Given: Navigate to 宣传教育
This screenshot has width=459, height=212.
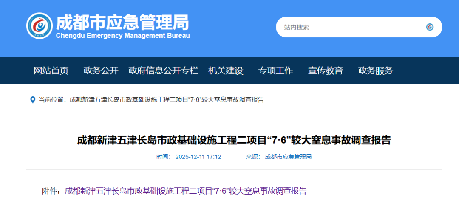Looking at the screenshot, I should pyautogui.click(x=326, y=71).
